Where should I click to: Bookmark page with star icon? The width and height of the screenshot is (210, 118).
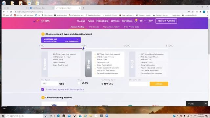click(x=193, y=12)
